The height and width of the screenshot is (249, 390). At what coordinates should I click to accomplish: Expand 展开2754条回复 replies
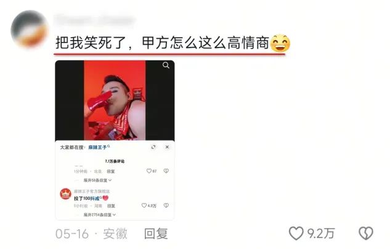coord(100,214)
